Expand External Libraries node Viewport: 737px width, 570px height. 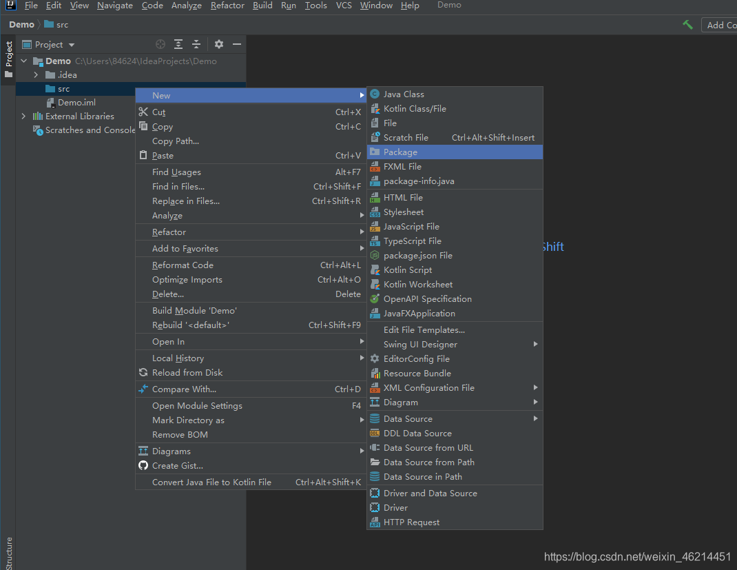click(x=23, y=116)
